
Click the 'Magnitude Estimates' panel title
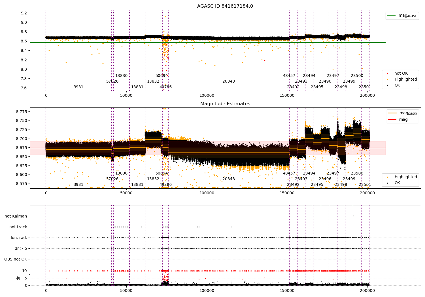(225, 104)
